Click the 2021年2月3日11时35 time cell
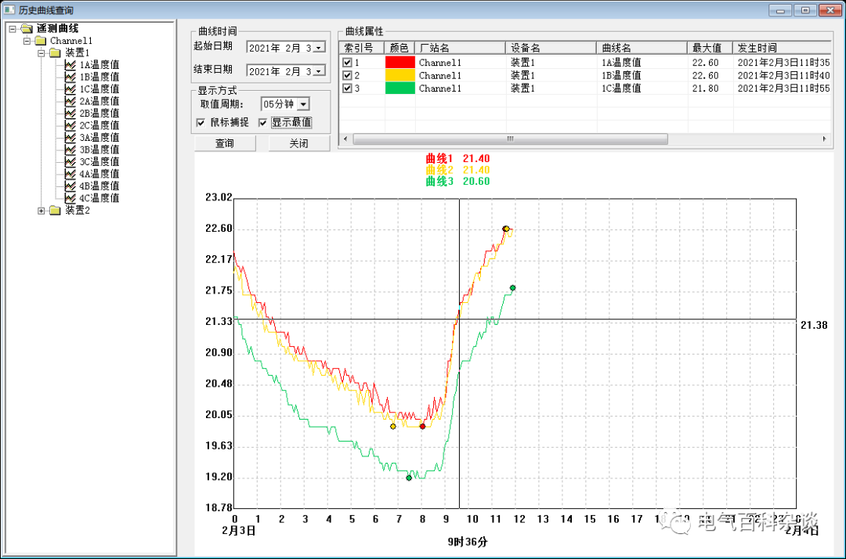The image size is (846, 559). pyautogui.click(x=783, y=63)
